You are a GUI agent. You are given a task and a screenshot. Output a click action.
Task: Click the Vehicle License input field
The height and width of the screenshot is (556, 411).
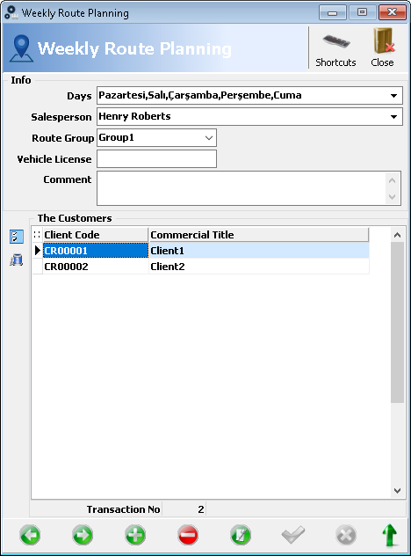(156, 159)
